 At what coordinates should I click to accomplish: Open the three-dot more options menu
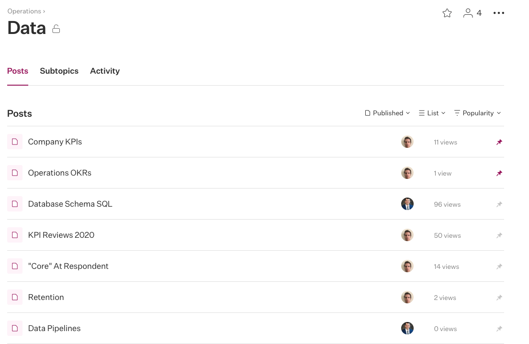click(499, 13)
